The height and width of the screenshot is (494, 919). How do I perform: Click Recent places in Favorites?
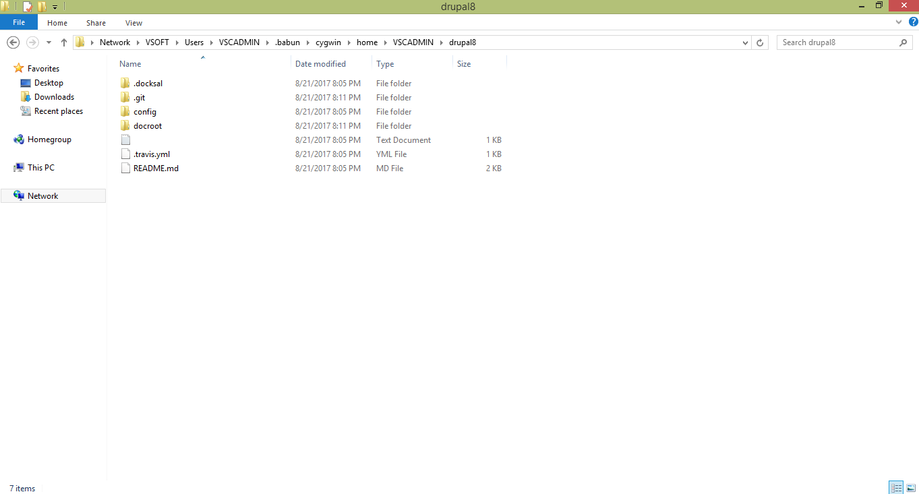(57, 111)
